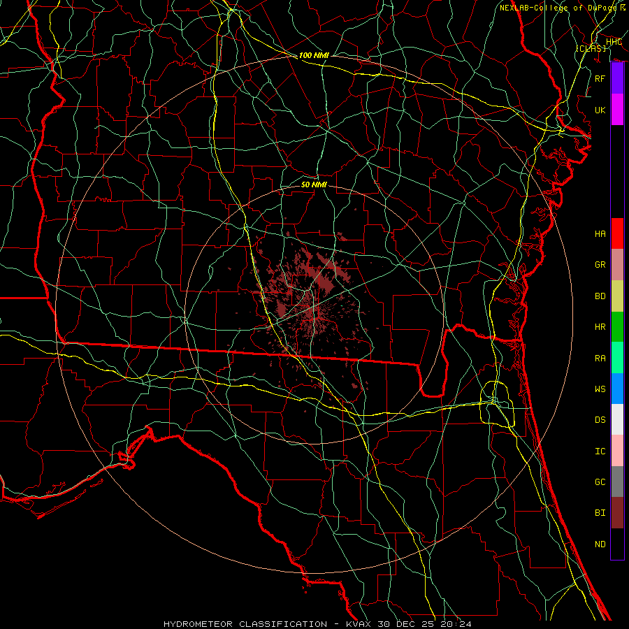629x629 pixels.
Task: Click the 100 NMI range ring label
Action: (314, 55)
